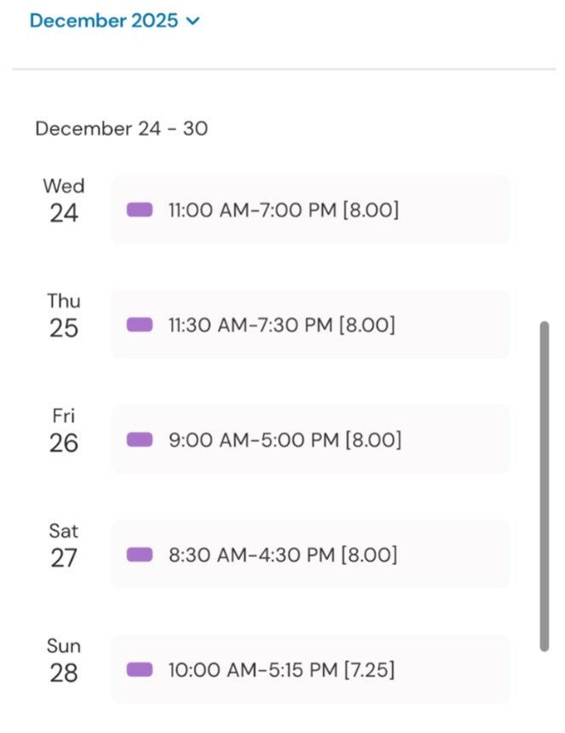
Task: Open the 11:00 AM-7:00 PM shift
Action: pyautogui.click(x=310, y=210)
